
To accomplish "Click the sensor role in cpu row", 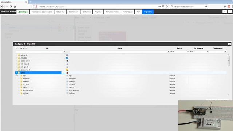I will click(172, 76).
